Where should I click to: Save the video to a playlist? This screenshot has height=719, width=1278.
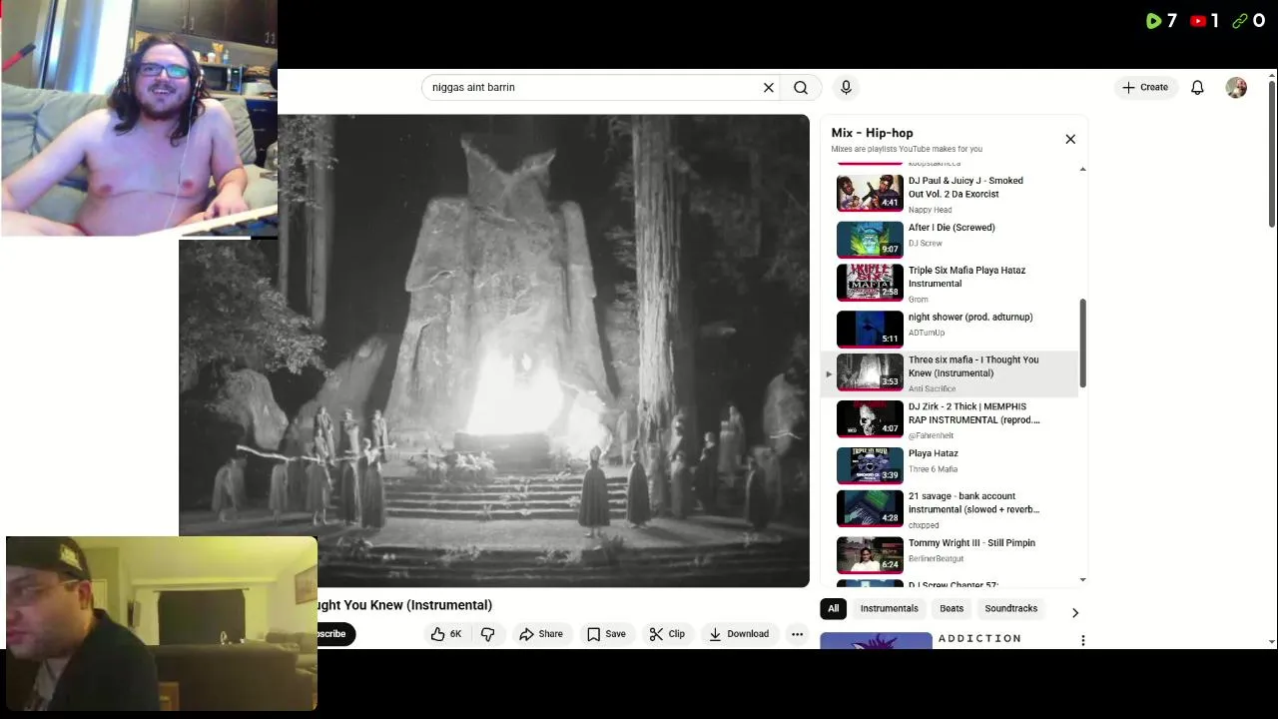click(607, 634)
